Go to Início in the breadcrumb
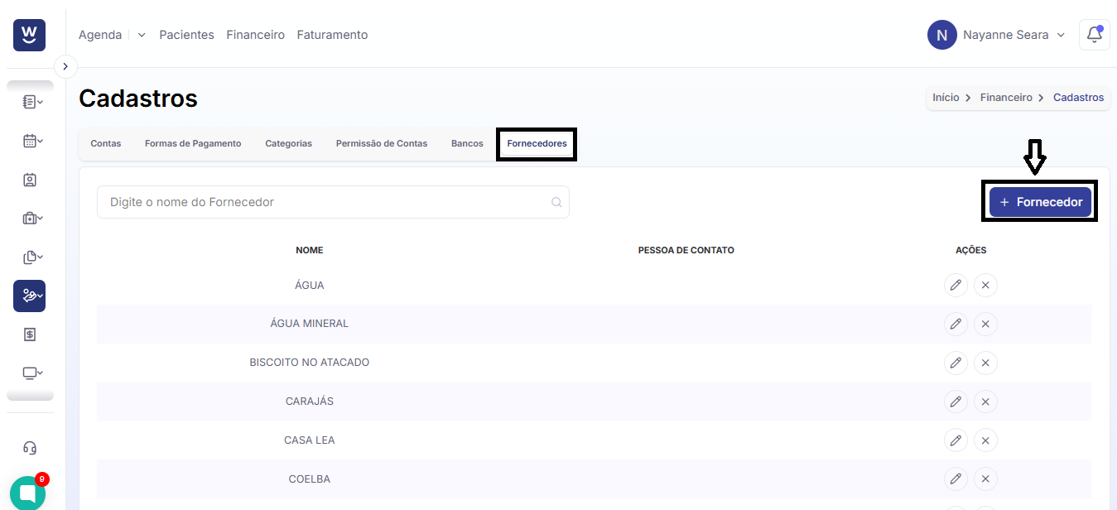The height and width of the screenshot is (510, 1117). coord(946,98)
